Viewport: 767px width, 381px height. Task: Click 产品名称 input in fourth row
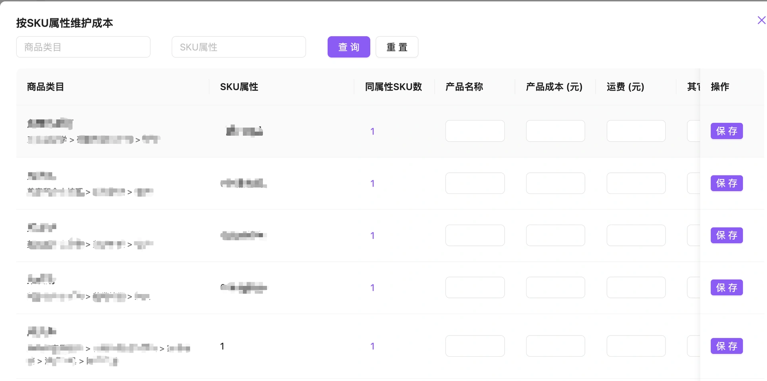(x=475, y=288)
